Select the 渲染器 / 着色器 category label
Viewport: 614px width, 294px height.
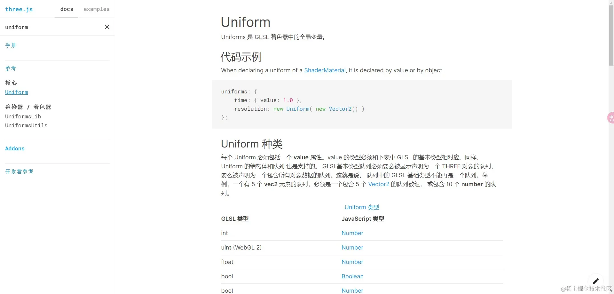pyautogui.click(x=28, y=107)
